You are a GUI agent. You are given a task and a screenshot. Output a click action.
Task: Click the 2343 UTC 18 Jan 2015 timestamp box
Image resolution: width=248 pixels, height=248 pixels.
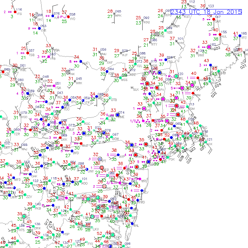click(x=206, y=12)
